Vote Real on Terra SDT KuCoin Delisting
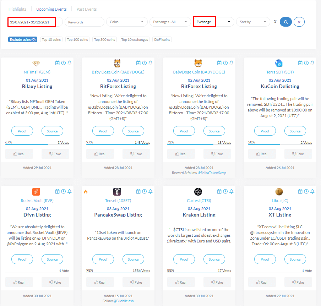Viewport: 321px width, 306px height. click(262, 154)
